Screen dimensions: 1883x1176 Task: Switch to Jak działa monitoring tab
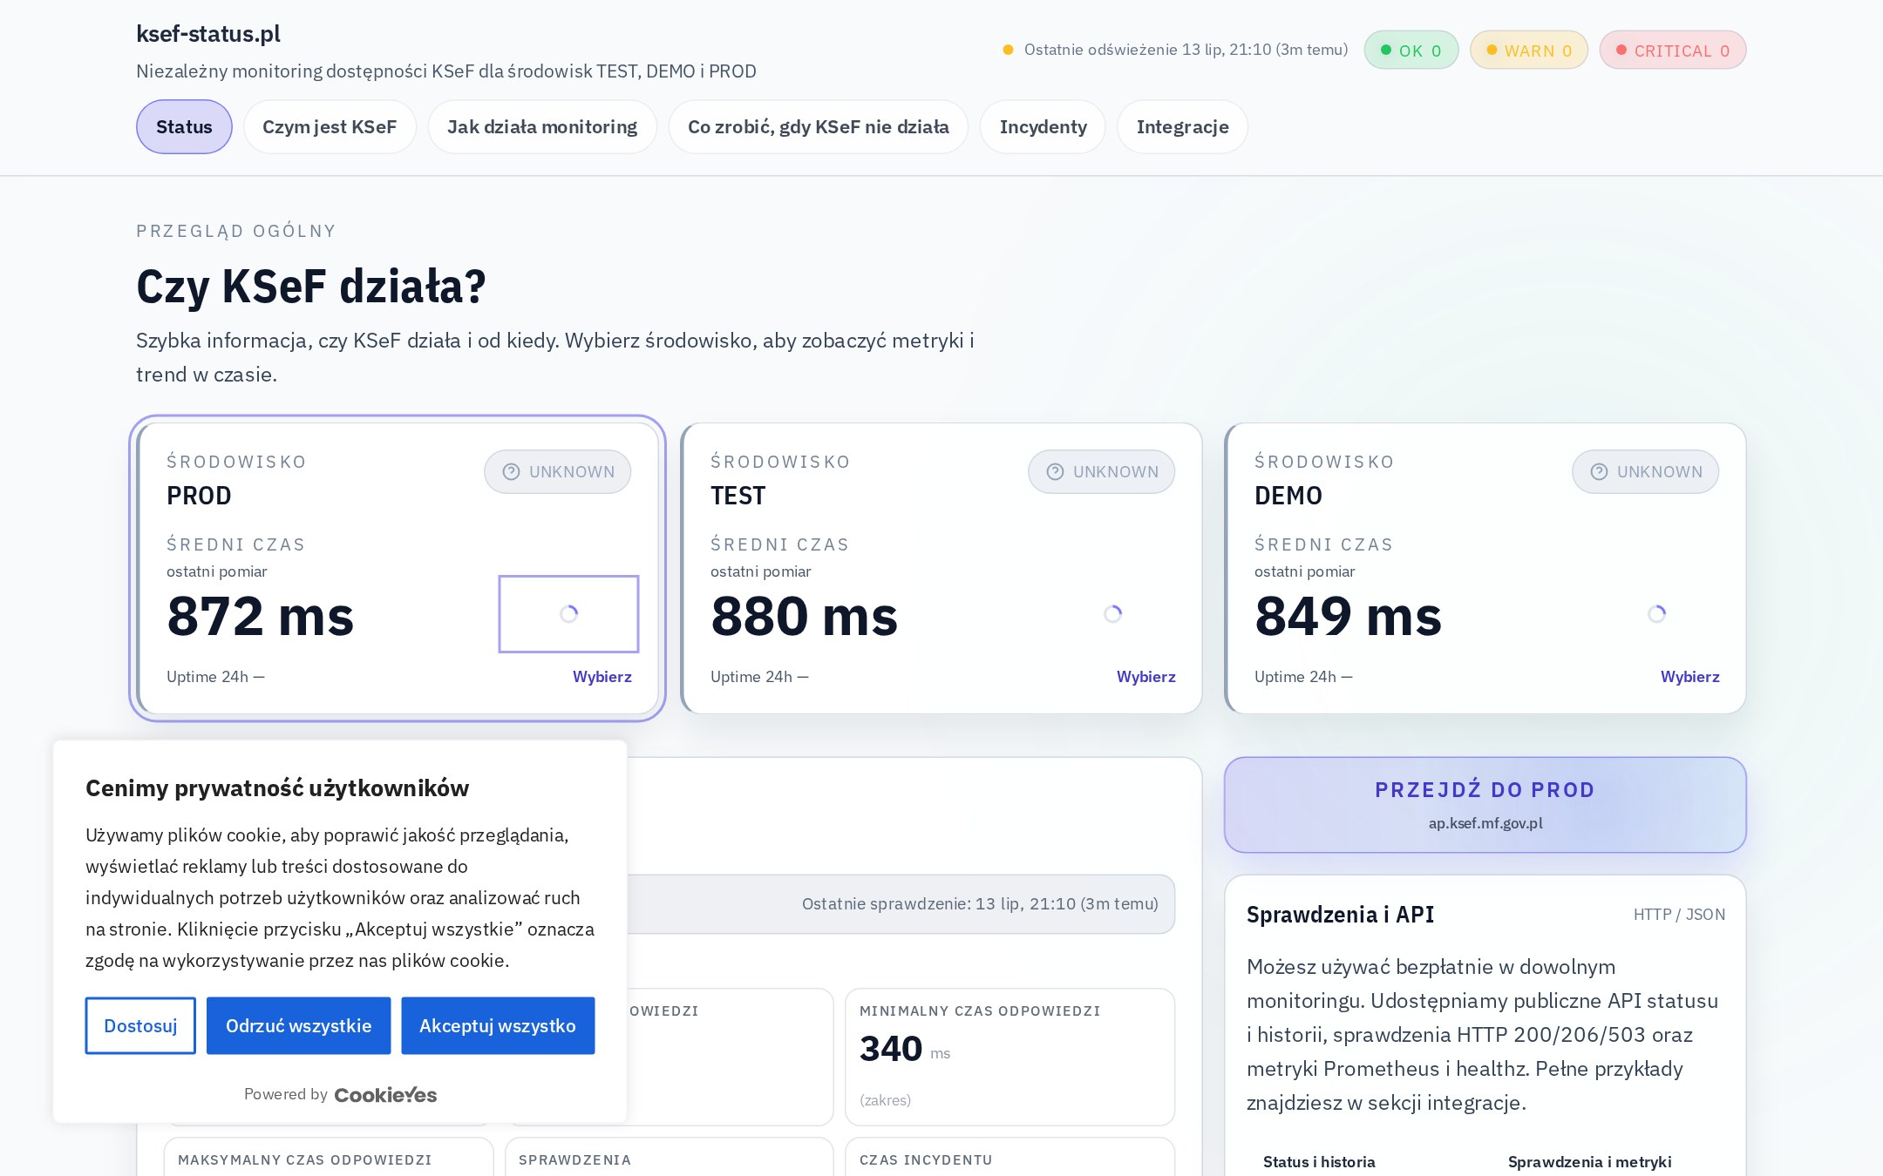[542, 127]
